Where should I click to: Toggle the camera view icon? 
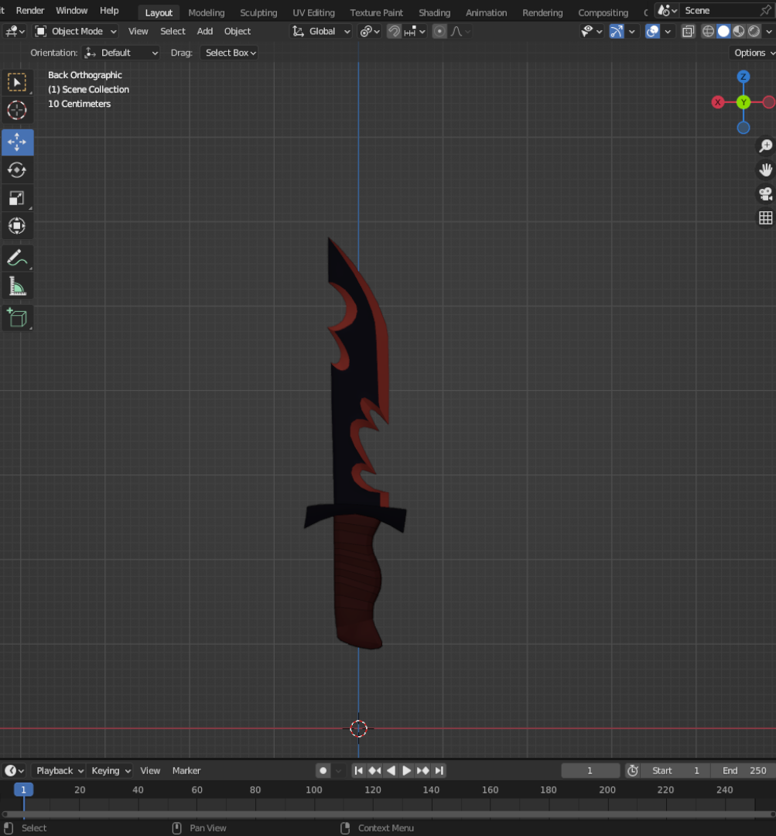[x=765, y=194]
